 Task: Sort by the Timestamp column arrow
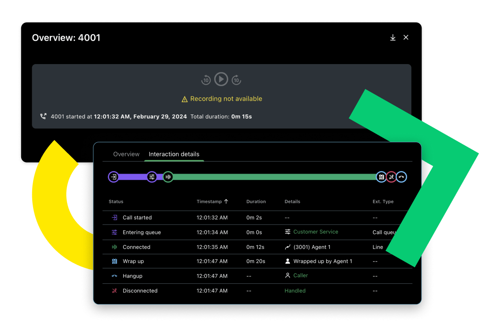[x=226, y=202]
